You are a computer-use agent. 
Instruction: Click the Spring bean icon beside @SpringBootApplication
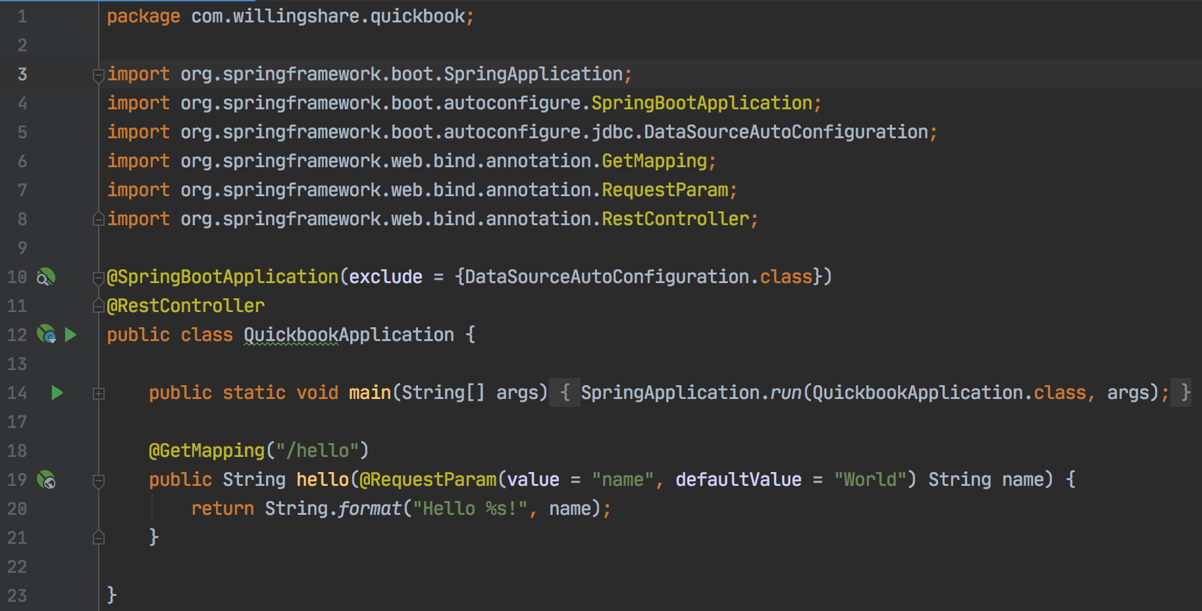tap(45, 277)
